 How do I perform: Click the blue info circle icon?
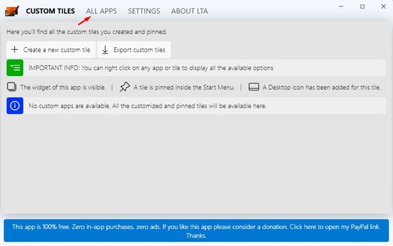click(x=15, y=106)
